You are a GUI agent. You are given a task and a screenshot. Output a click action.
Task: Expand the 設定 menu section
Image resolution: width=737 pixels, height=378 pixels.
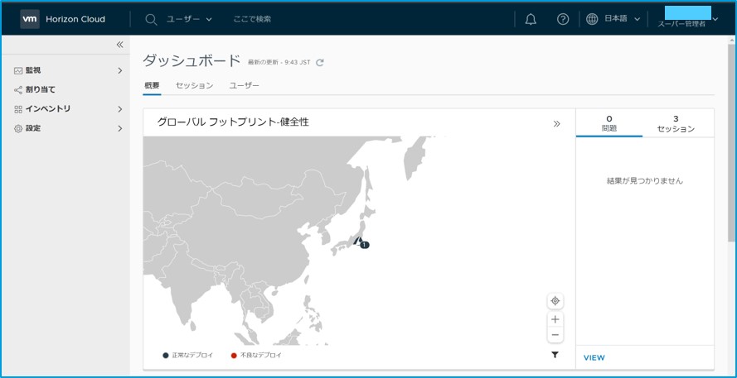(x=119, y=128)
